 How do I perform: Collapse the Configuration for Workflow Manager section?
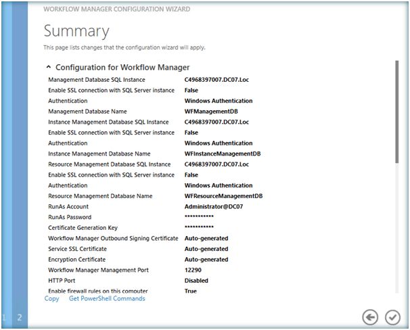pyautogui.click(x=48, y=68)
